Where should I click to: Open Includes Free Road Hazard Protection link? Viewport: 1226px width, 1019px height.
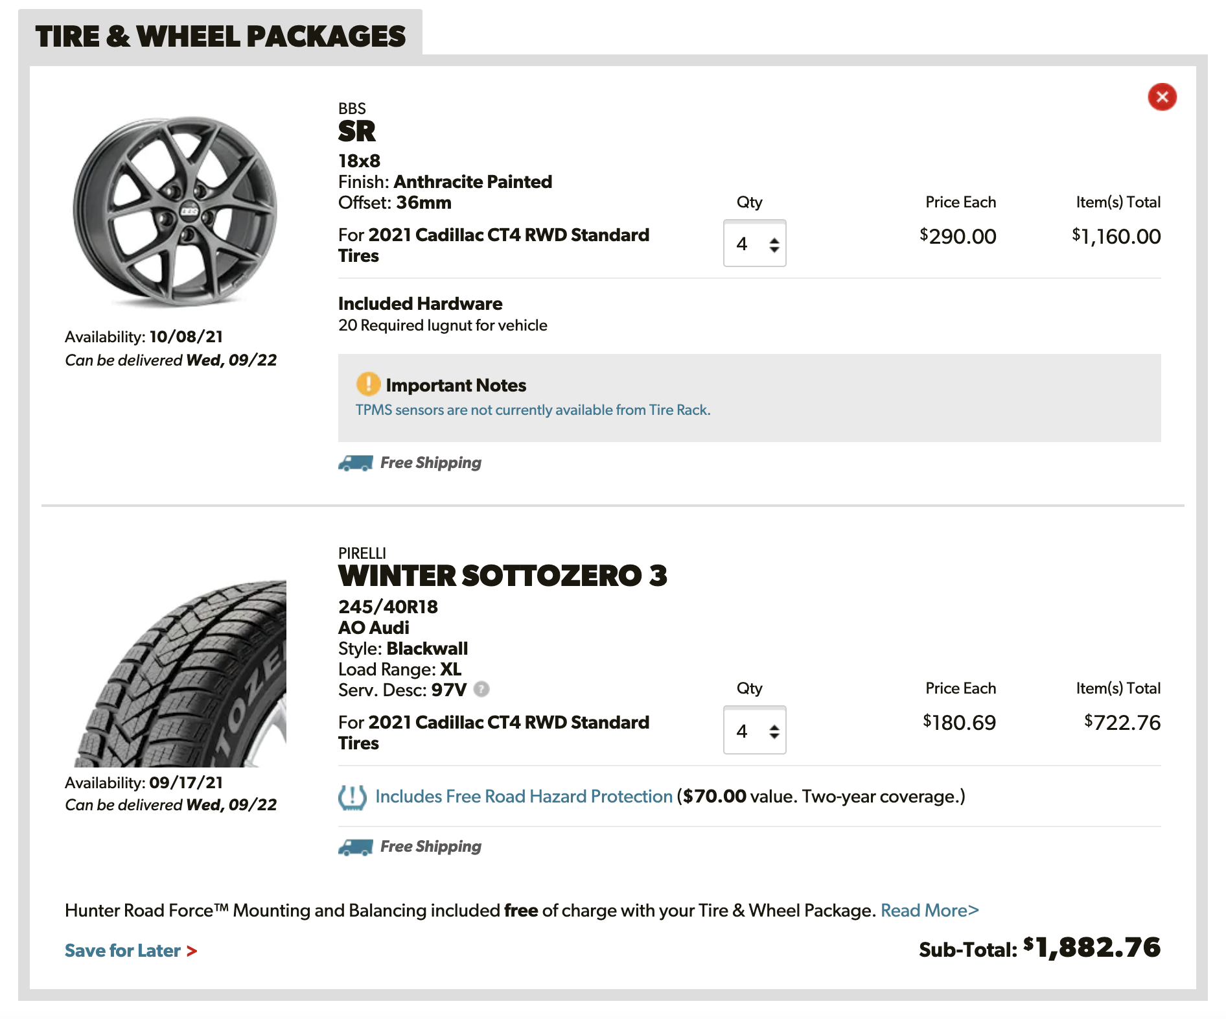524,797
